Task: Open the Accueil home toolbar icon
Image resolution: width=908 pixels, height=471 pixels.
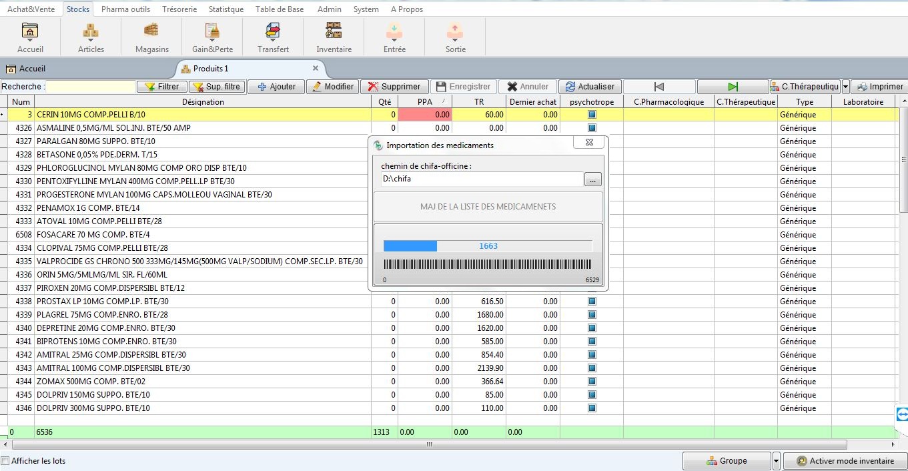Action: 30,37
